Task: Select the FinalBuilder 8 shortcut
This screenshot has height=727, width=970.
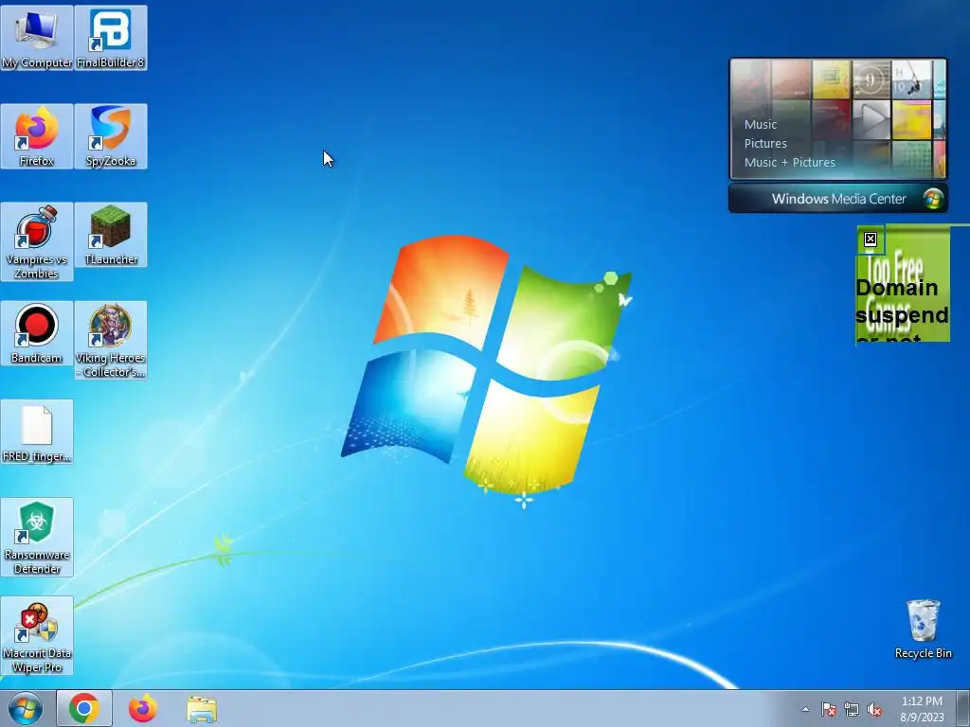Action: tap(111, 38)
